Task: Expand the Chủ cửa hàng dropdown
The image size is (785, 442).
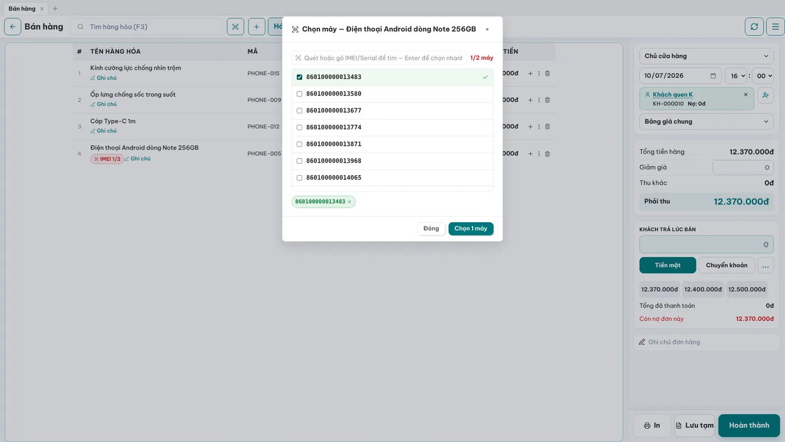Action: coord(706,56)
